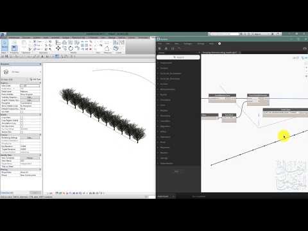Viewport: 308px width, 231px height.
Task: Click the Properties button in Revit ribbon
Action: point(14,47)
